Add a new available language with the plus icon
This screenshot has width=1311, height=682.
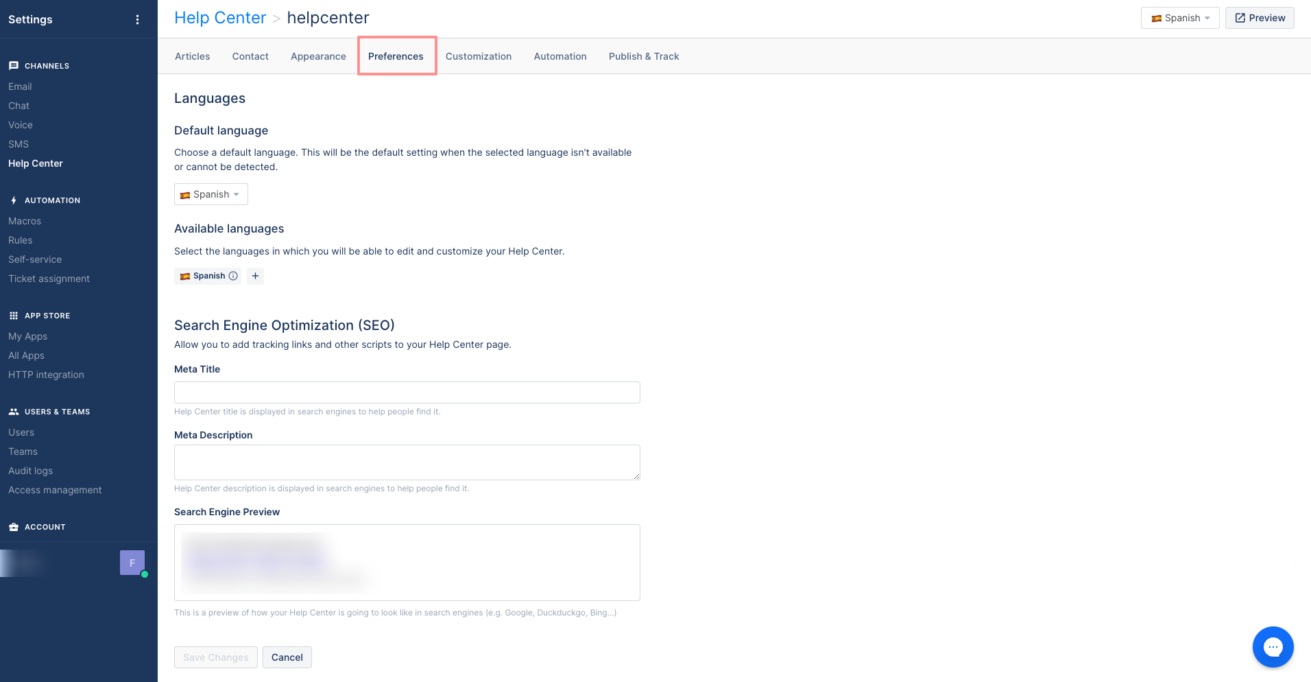pos(255,276)
